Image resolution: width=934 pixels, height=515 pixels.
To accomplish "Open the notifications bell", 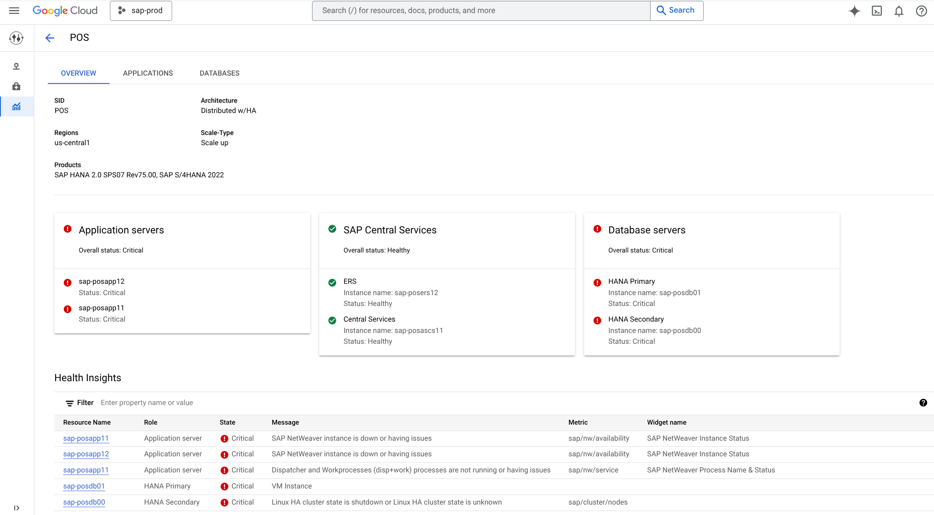I will pos(899,11).
